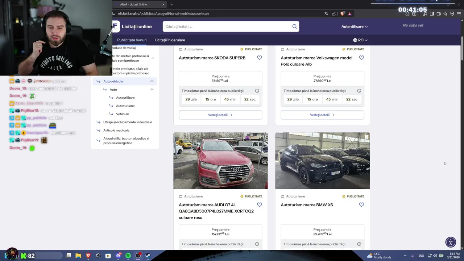The width and height of the screenshot is (464, 261).
Task: Favorite the SKODA SUPERB listing heart
Action: pos(260,58)
